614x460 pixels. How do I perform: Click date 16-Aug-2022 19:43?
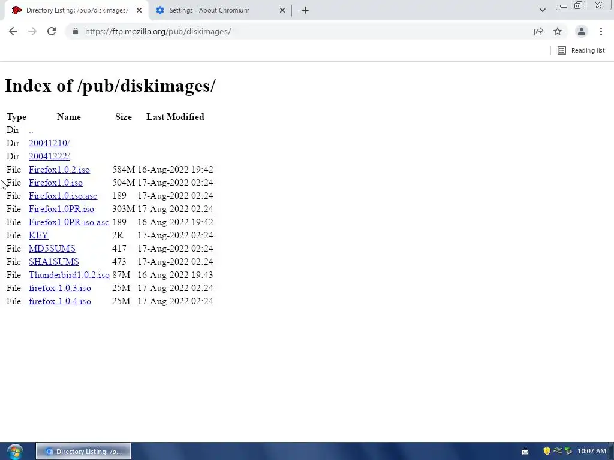175,275
